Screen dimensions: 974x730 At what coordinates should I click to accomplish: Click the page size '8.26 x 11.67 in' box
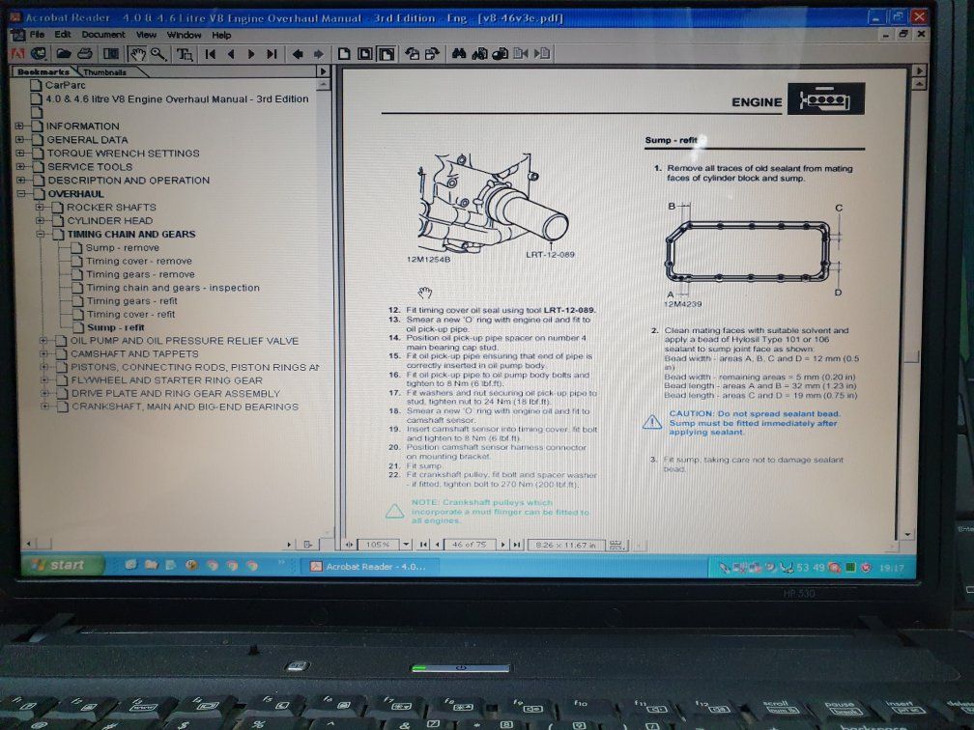click(x=565, y=545)
